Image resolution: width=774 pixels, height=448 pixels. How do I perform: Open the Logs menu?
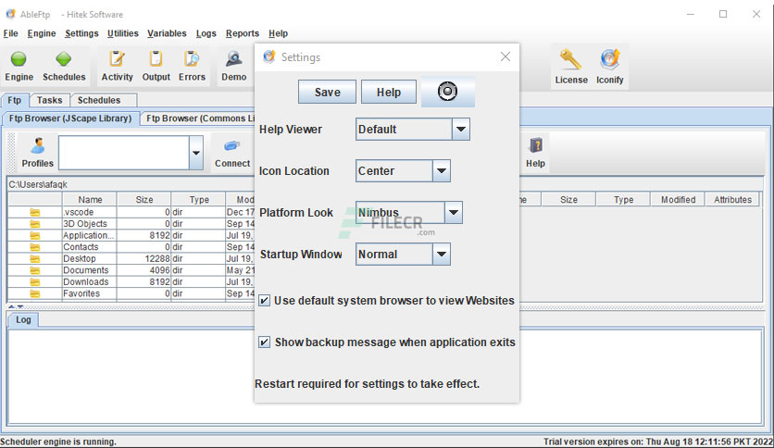click(206, 33)
